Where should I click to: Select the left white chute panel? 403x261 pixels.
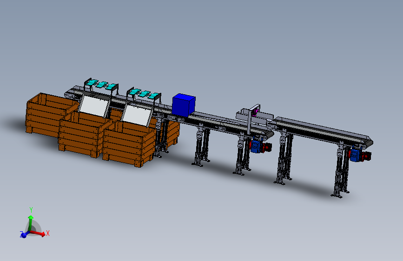tap(94, 106)
